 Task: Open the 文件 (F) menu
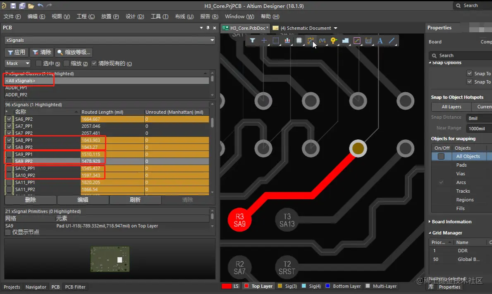(12, 16)
